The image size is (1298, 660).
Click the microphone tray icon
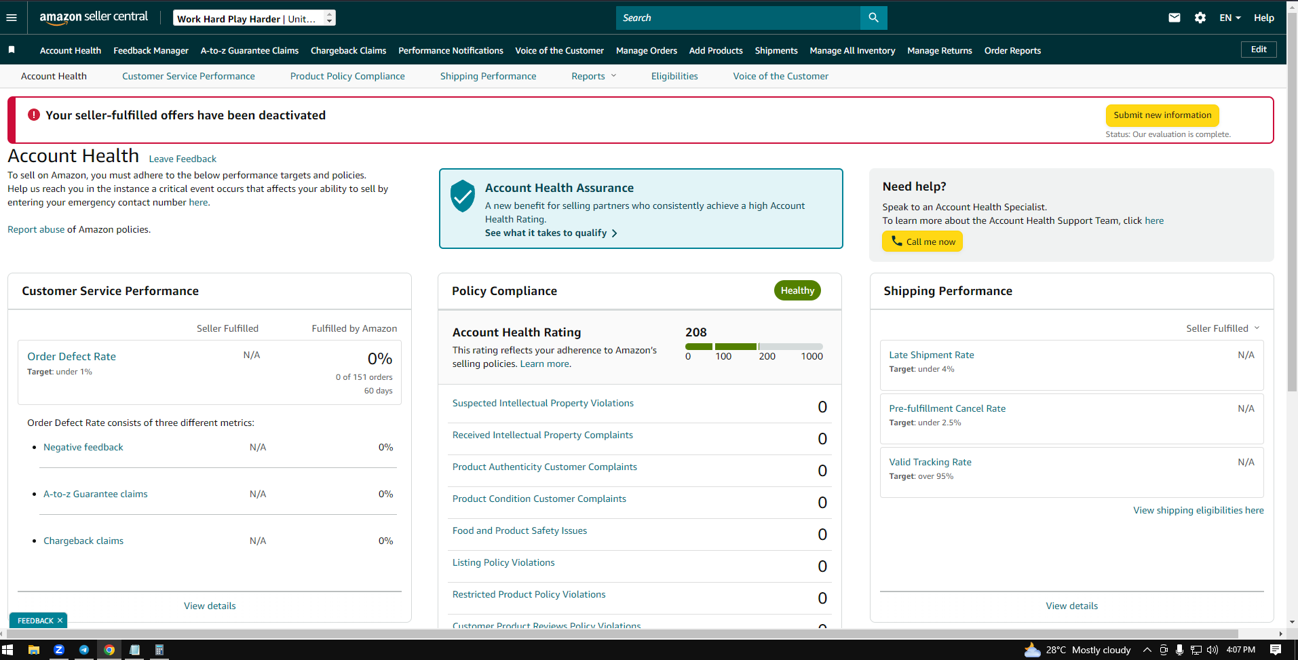(1180, 650)
